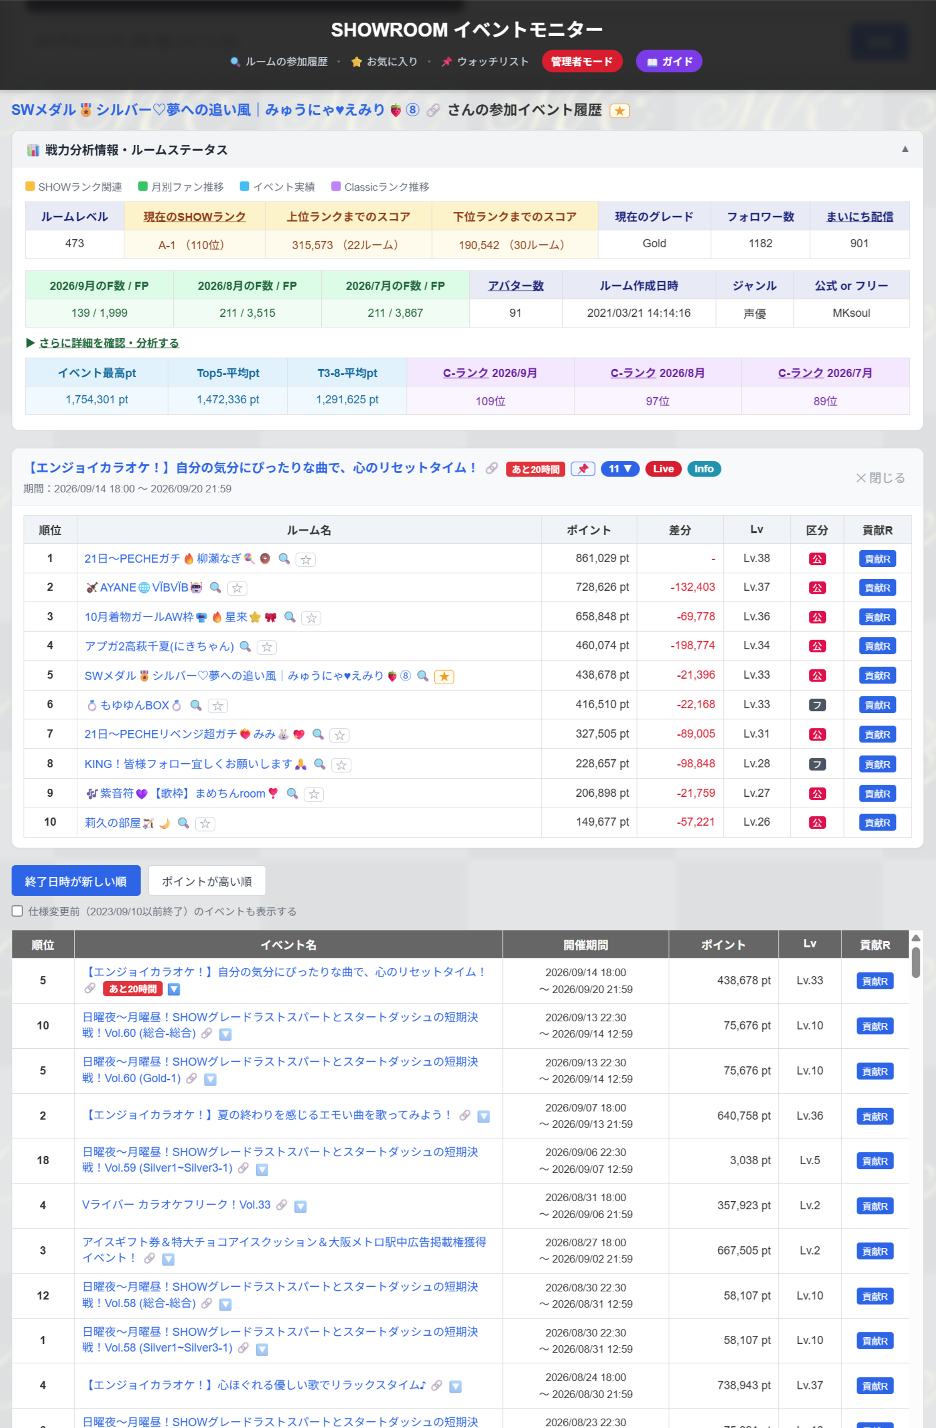The image size is (936, 1428).
Task: Click the link chain icon next to room title
Action: click(x=433, y=110)
